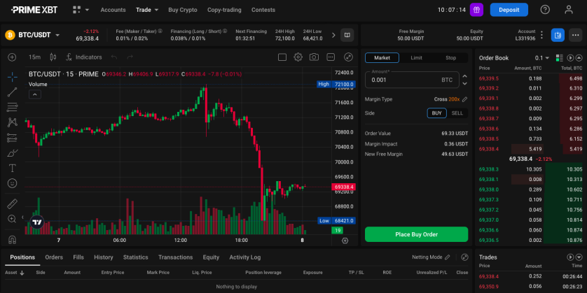The image size is (587, 293).
Task: Click the Deposit button
Action: click(x=509, y=10)
